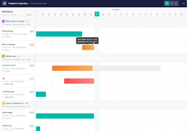Switch timeline to Month view (M)
The width and height of the screenshot is (187, 131).
[176, 3]
